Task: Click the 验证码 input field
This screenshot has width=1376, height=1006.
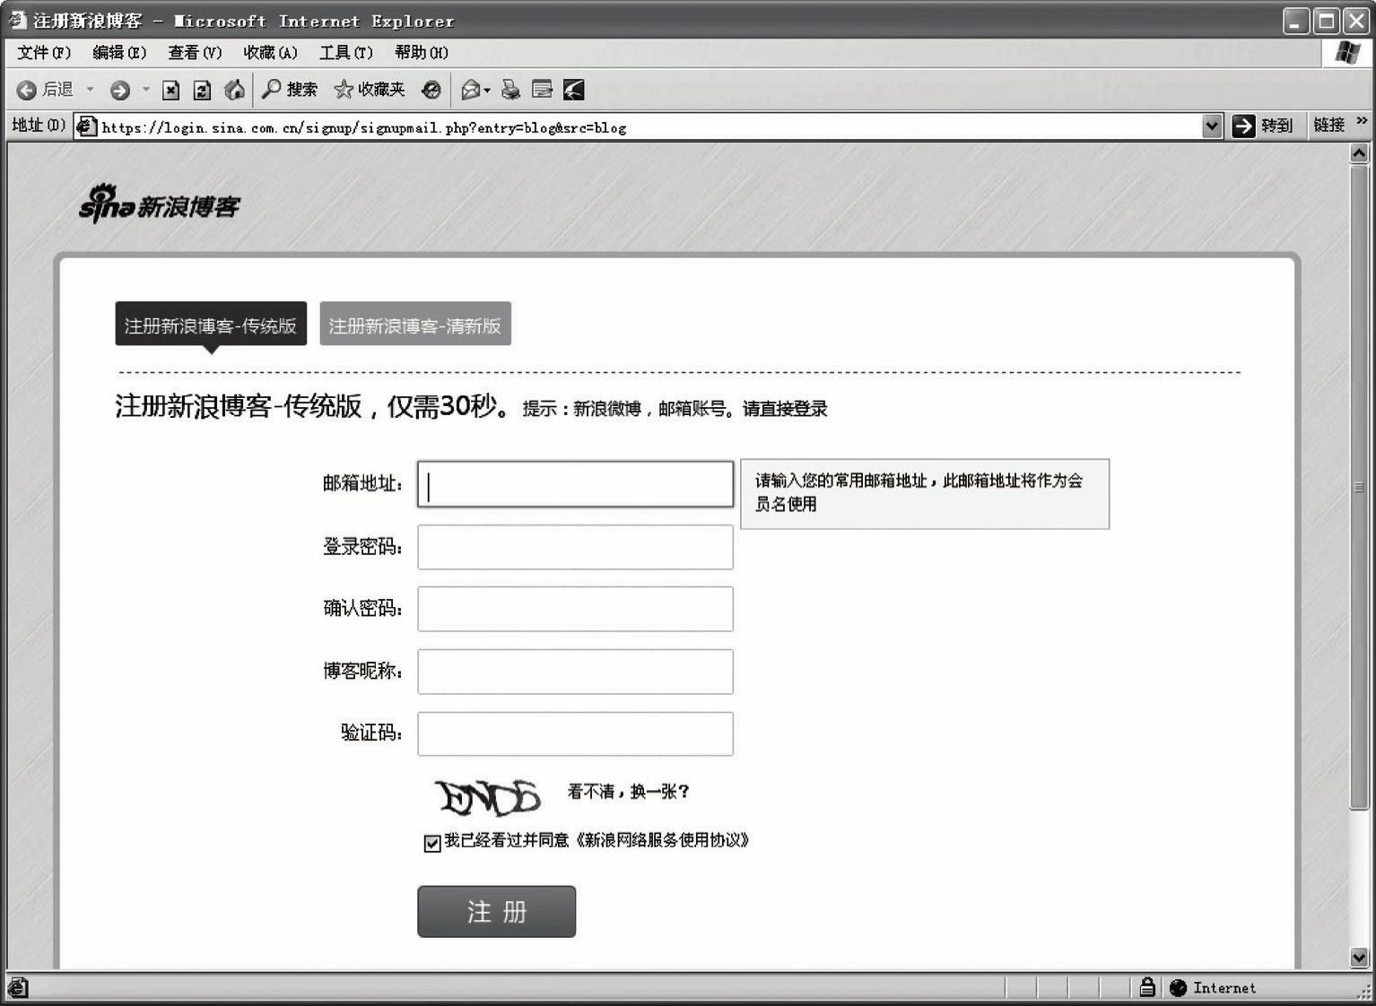Action: point(575,733)
